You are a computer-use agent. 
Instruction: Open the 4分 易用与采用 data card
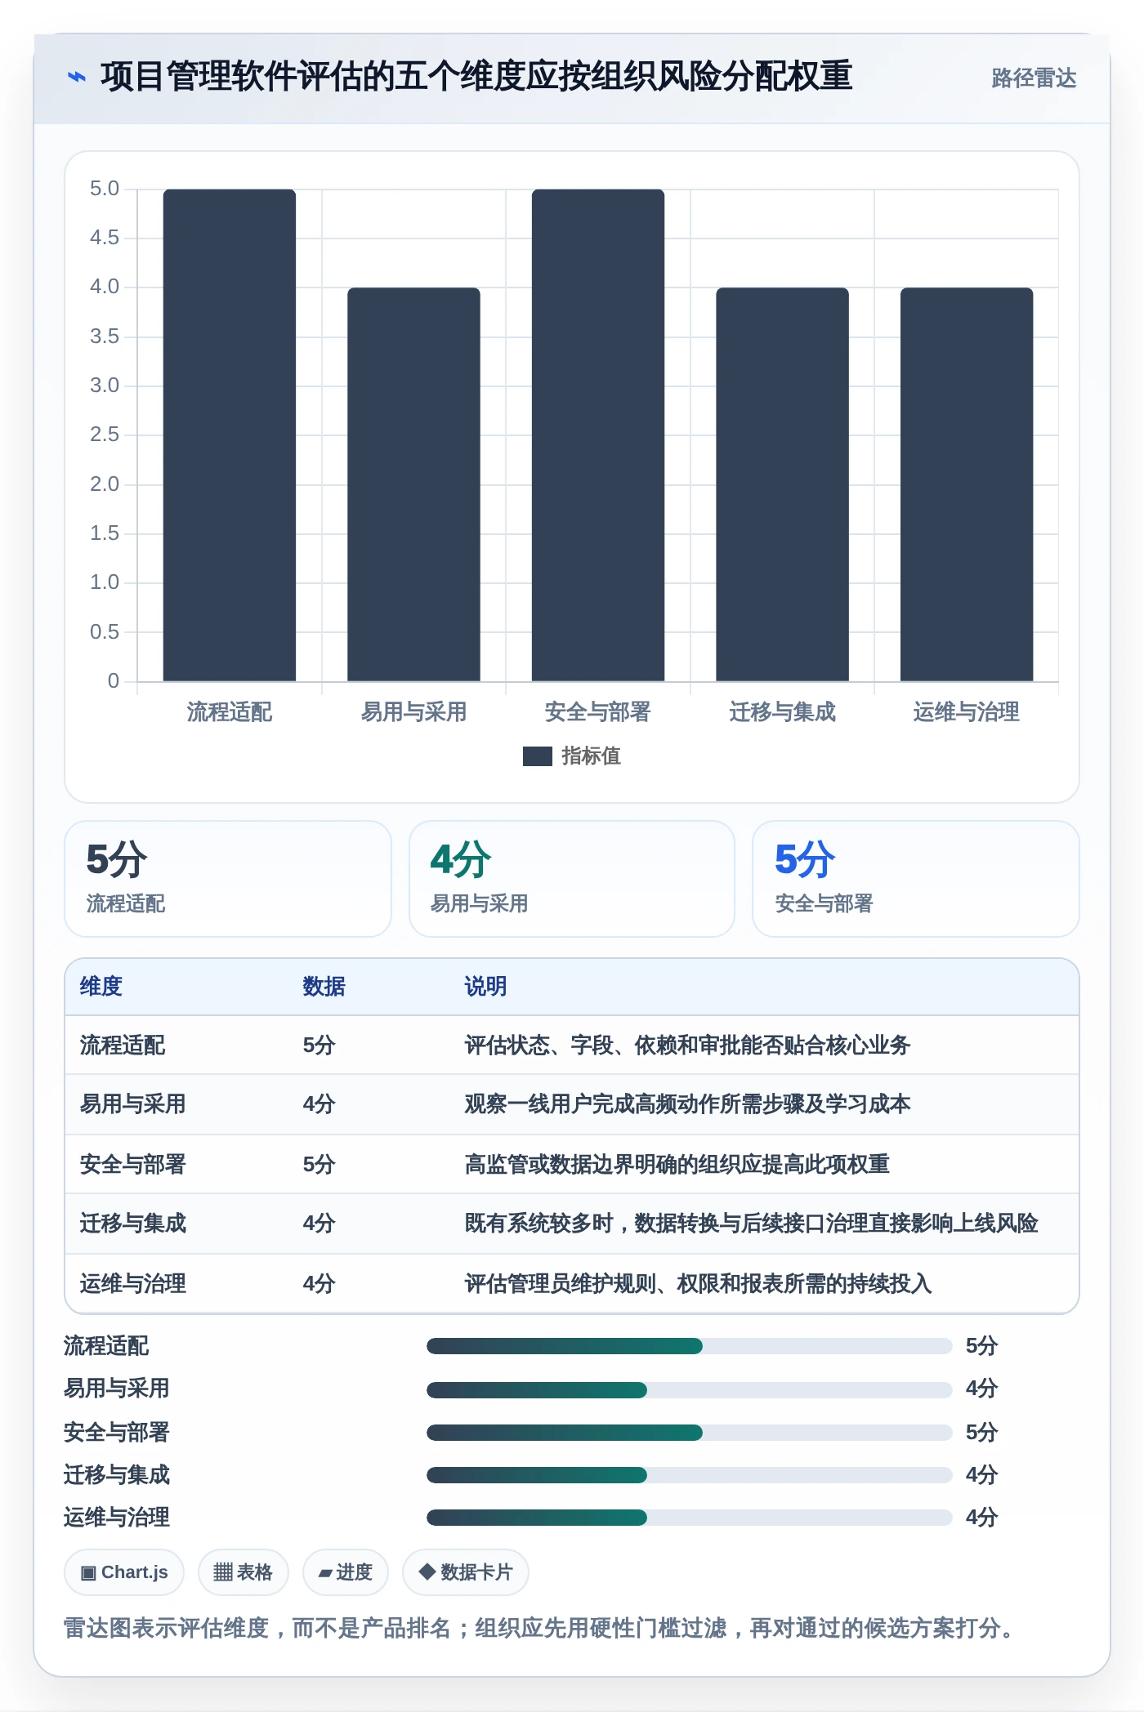(572, 879)
